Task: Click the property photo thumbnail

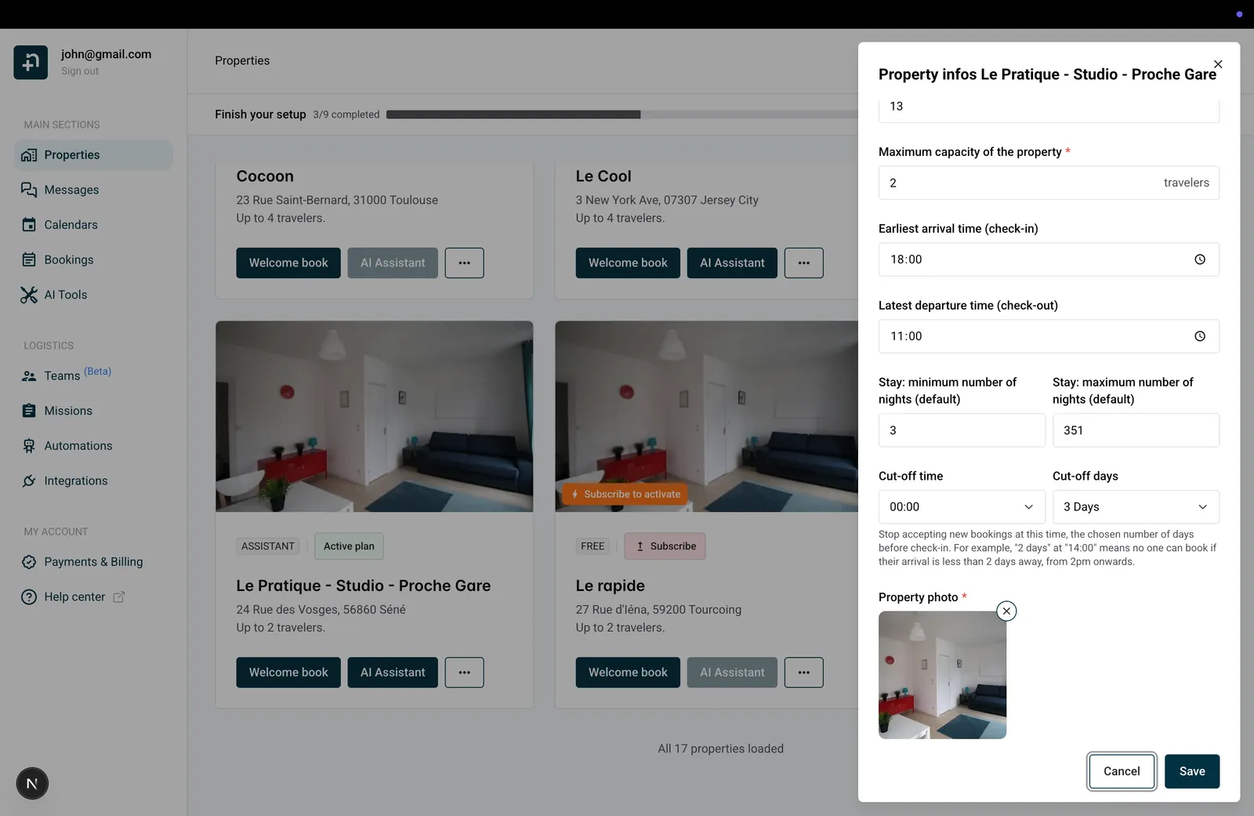Action: (942, 675)
